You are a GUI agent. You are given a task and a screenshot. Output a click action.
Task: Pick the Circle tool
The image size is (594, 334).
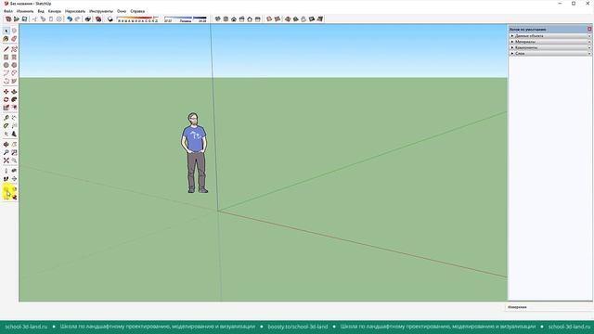pyautogui.click(x=6, y=65)
